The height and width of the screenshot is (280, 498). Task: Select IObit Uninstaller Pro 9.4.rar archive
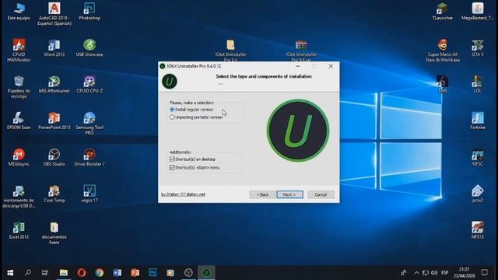click(301, 51)
